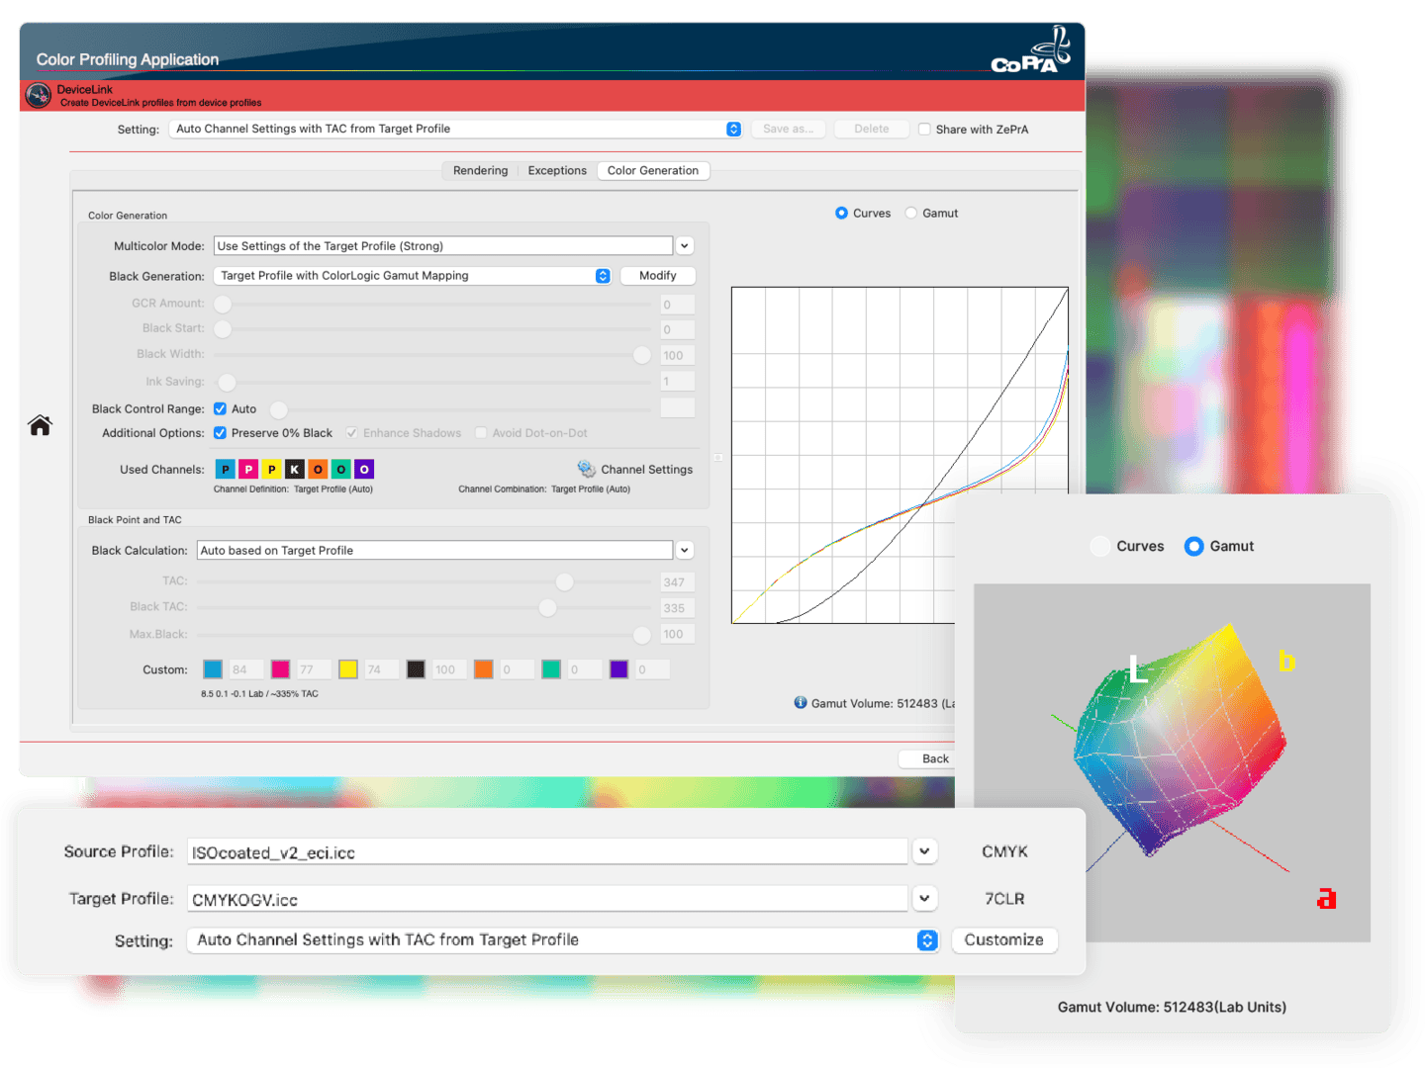Click the GCR Amount slider handle
1425x1068 pixels.
click(223, 304)
